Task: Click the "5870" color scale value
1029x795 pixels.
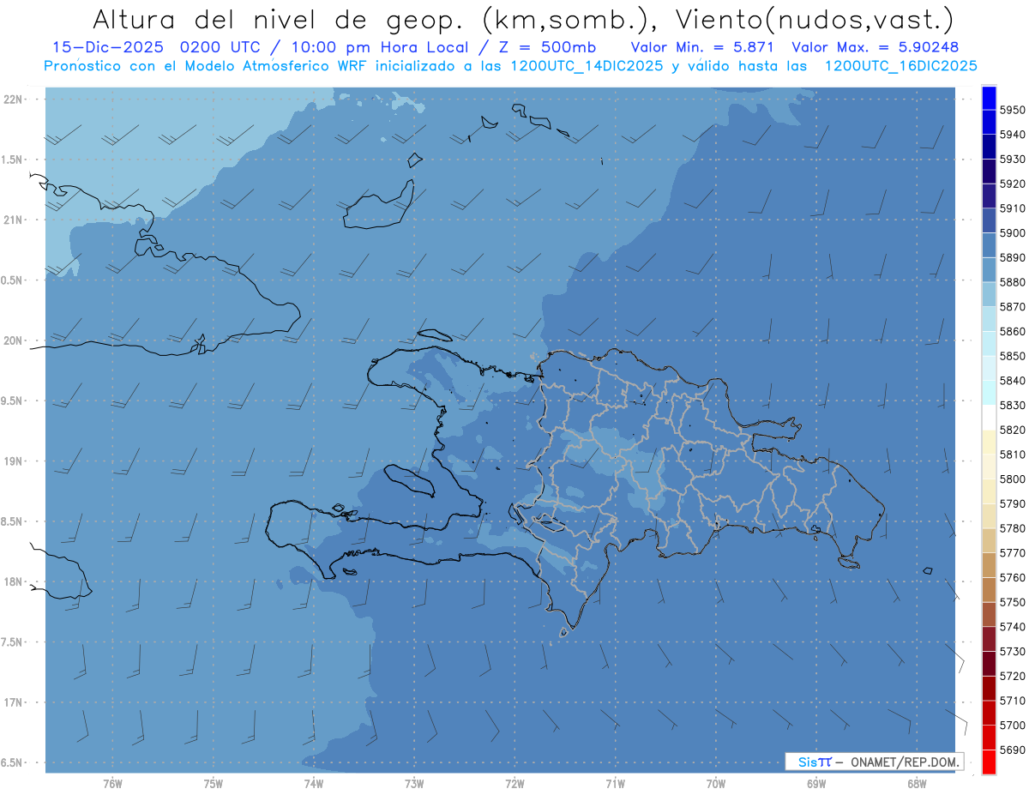Action: pos(1012,306)
